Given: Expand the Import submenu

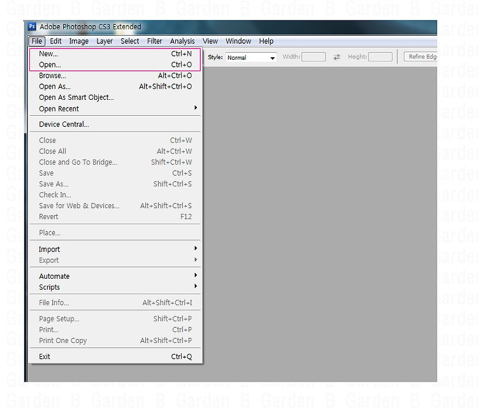Looking at the screenshot, I should tap(115, 249).
